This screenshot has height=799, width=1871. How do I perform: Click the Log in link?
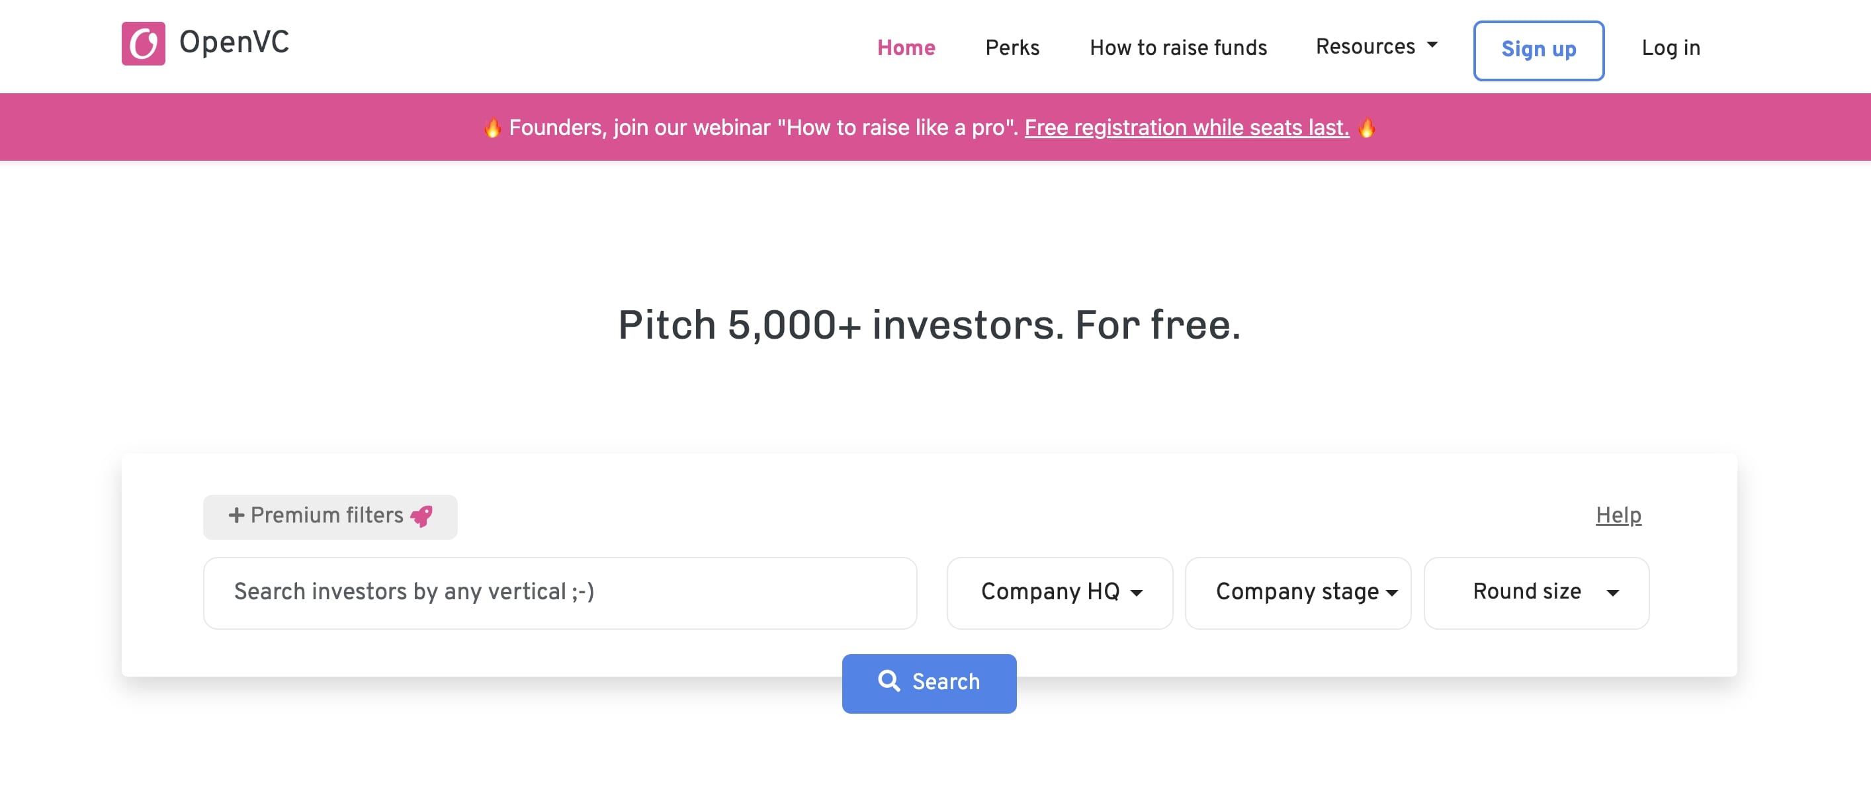[x=1671, y=48]
